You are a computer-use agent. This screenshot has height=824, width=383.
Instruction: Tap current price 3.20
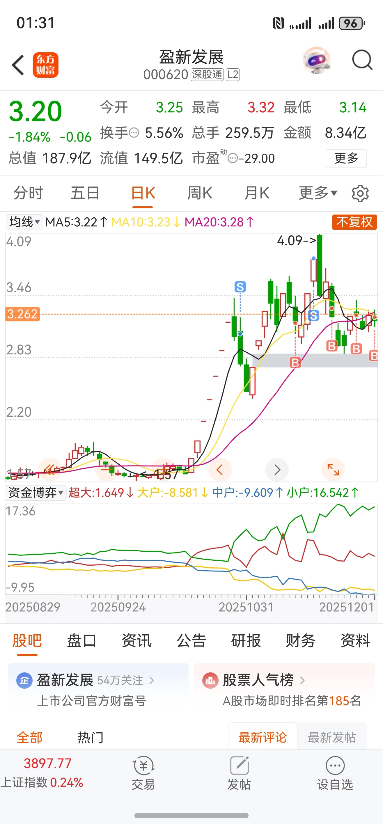pyautogui.click(x=36, y=111)
